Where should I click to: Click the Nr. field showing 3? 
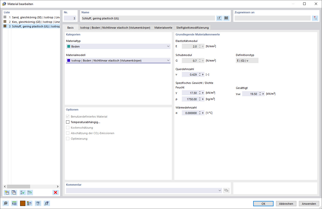point(70,18)
